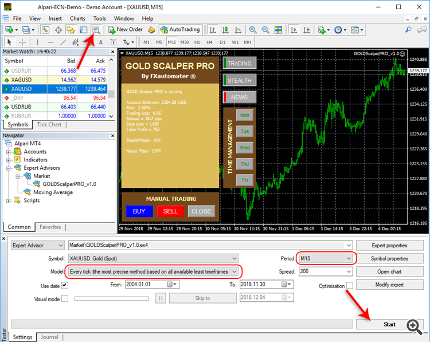Toggle the Strategy Tester magnifier icon

point(96,30)
